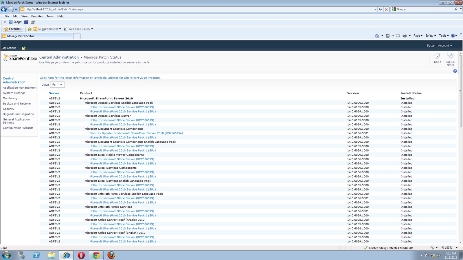Screen dimensions: 463x260
Task: Open the Security link in the sidebar
Action: tap(8, 109)
